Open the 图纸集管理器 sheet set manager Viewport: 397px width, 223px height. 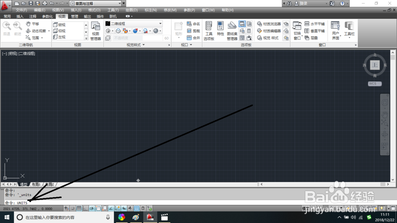point(232,31)
